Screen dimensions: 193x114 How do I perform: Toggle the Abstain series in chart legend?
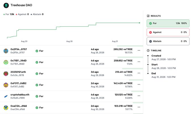click(x=37, y=14)
